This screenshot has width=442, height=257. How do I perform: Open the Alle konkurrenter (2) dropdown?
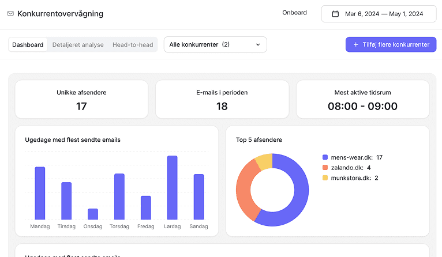[x=215, y=44]
